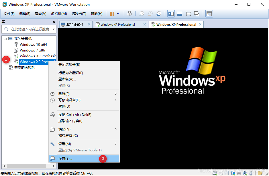Click the network adapter status bar icon

233,173
